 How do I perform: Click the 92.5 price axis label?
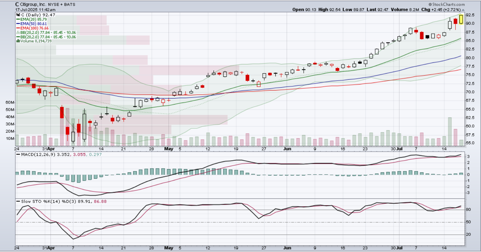point(470,15)
